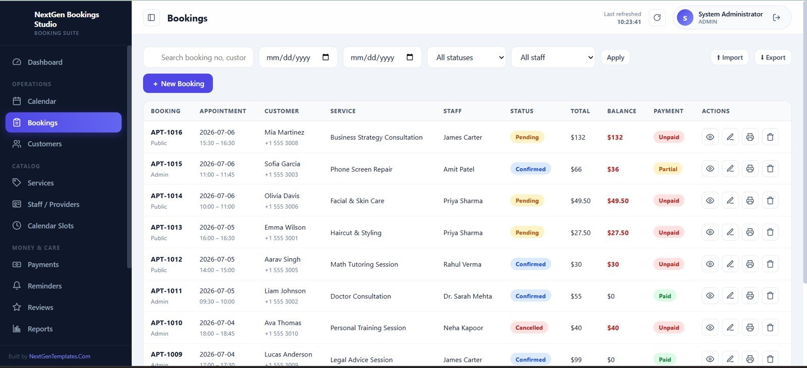Click the logout icon
The width and height of the screenshot is (807, 368).
[x=776, y=18]
